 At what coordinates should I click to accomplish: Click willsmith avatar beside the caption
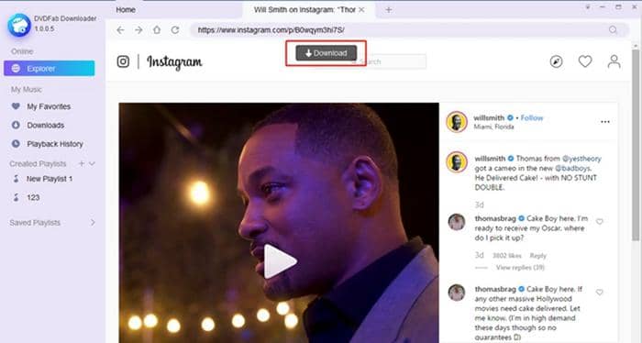coord(457,162)
